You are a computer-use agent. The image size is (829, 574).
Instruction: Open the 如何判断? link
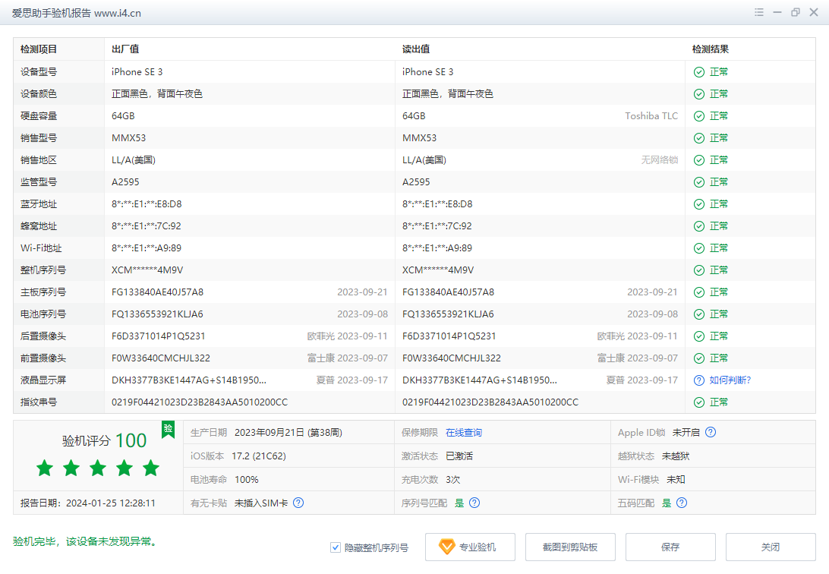[730, 380]
